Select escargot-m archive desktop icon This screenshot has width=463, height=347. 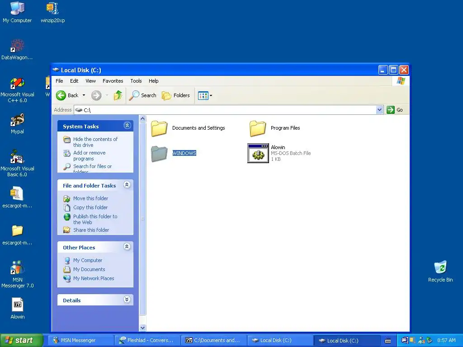tap(17, 197)
